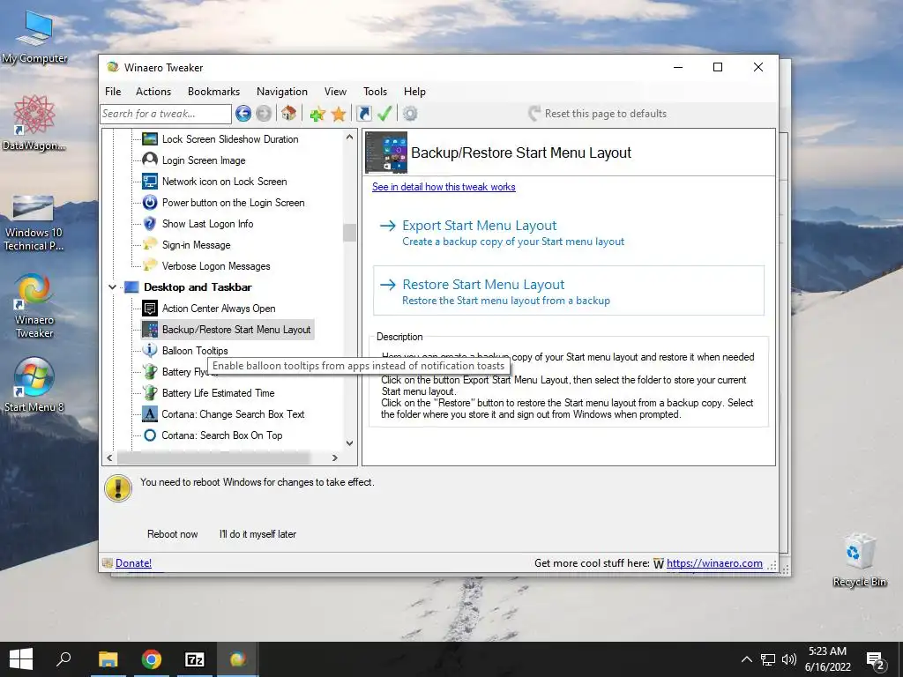The height and width of the screenshot is (677, 903).
Task: Open the Actions menu
Action: (153, 92)
